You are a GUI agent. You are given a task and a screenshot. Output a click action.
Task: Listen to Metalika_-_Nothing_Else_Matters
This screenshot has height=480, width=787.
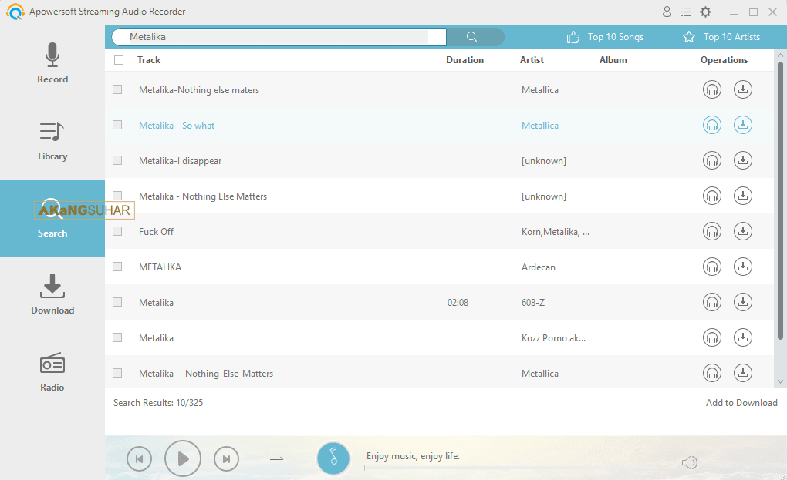click(711, 373)
